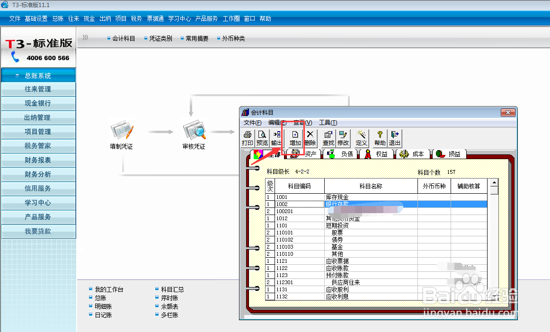Open the 工作圈 main menu

pos(231,18)
